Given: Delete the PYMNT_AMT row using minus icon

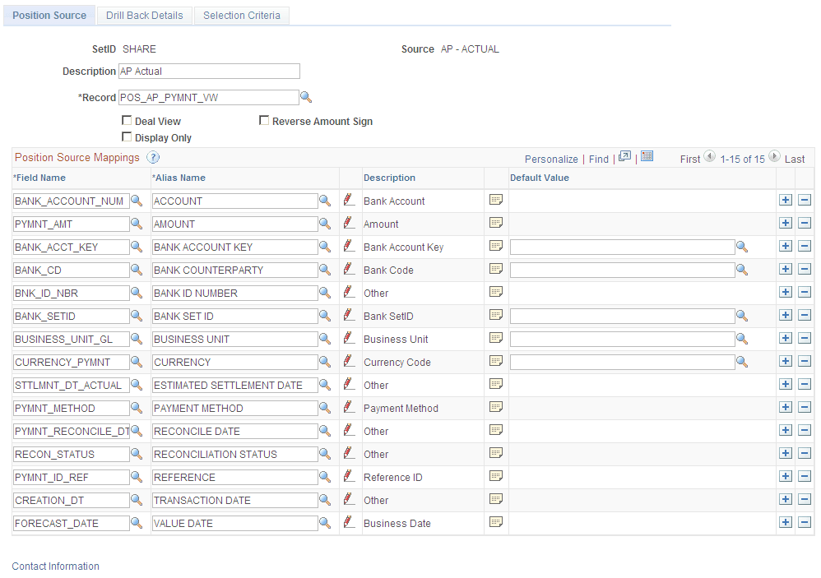Looking at the screenshot, I should [805, 222].
